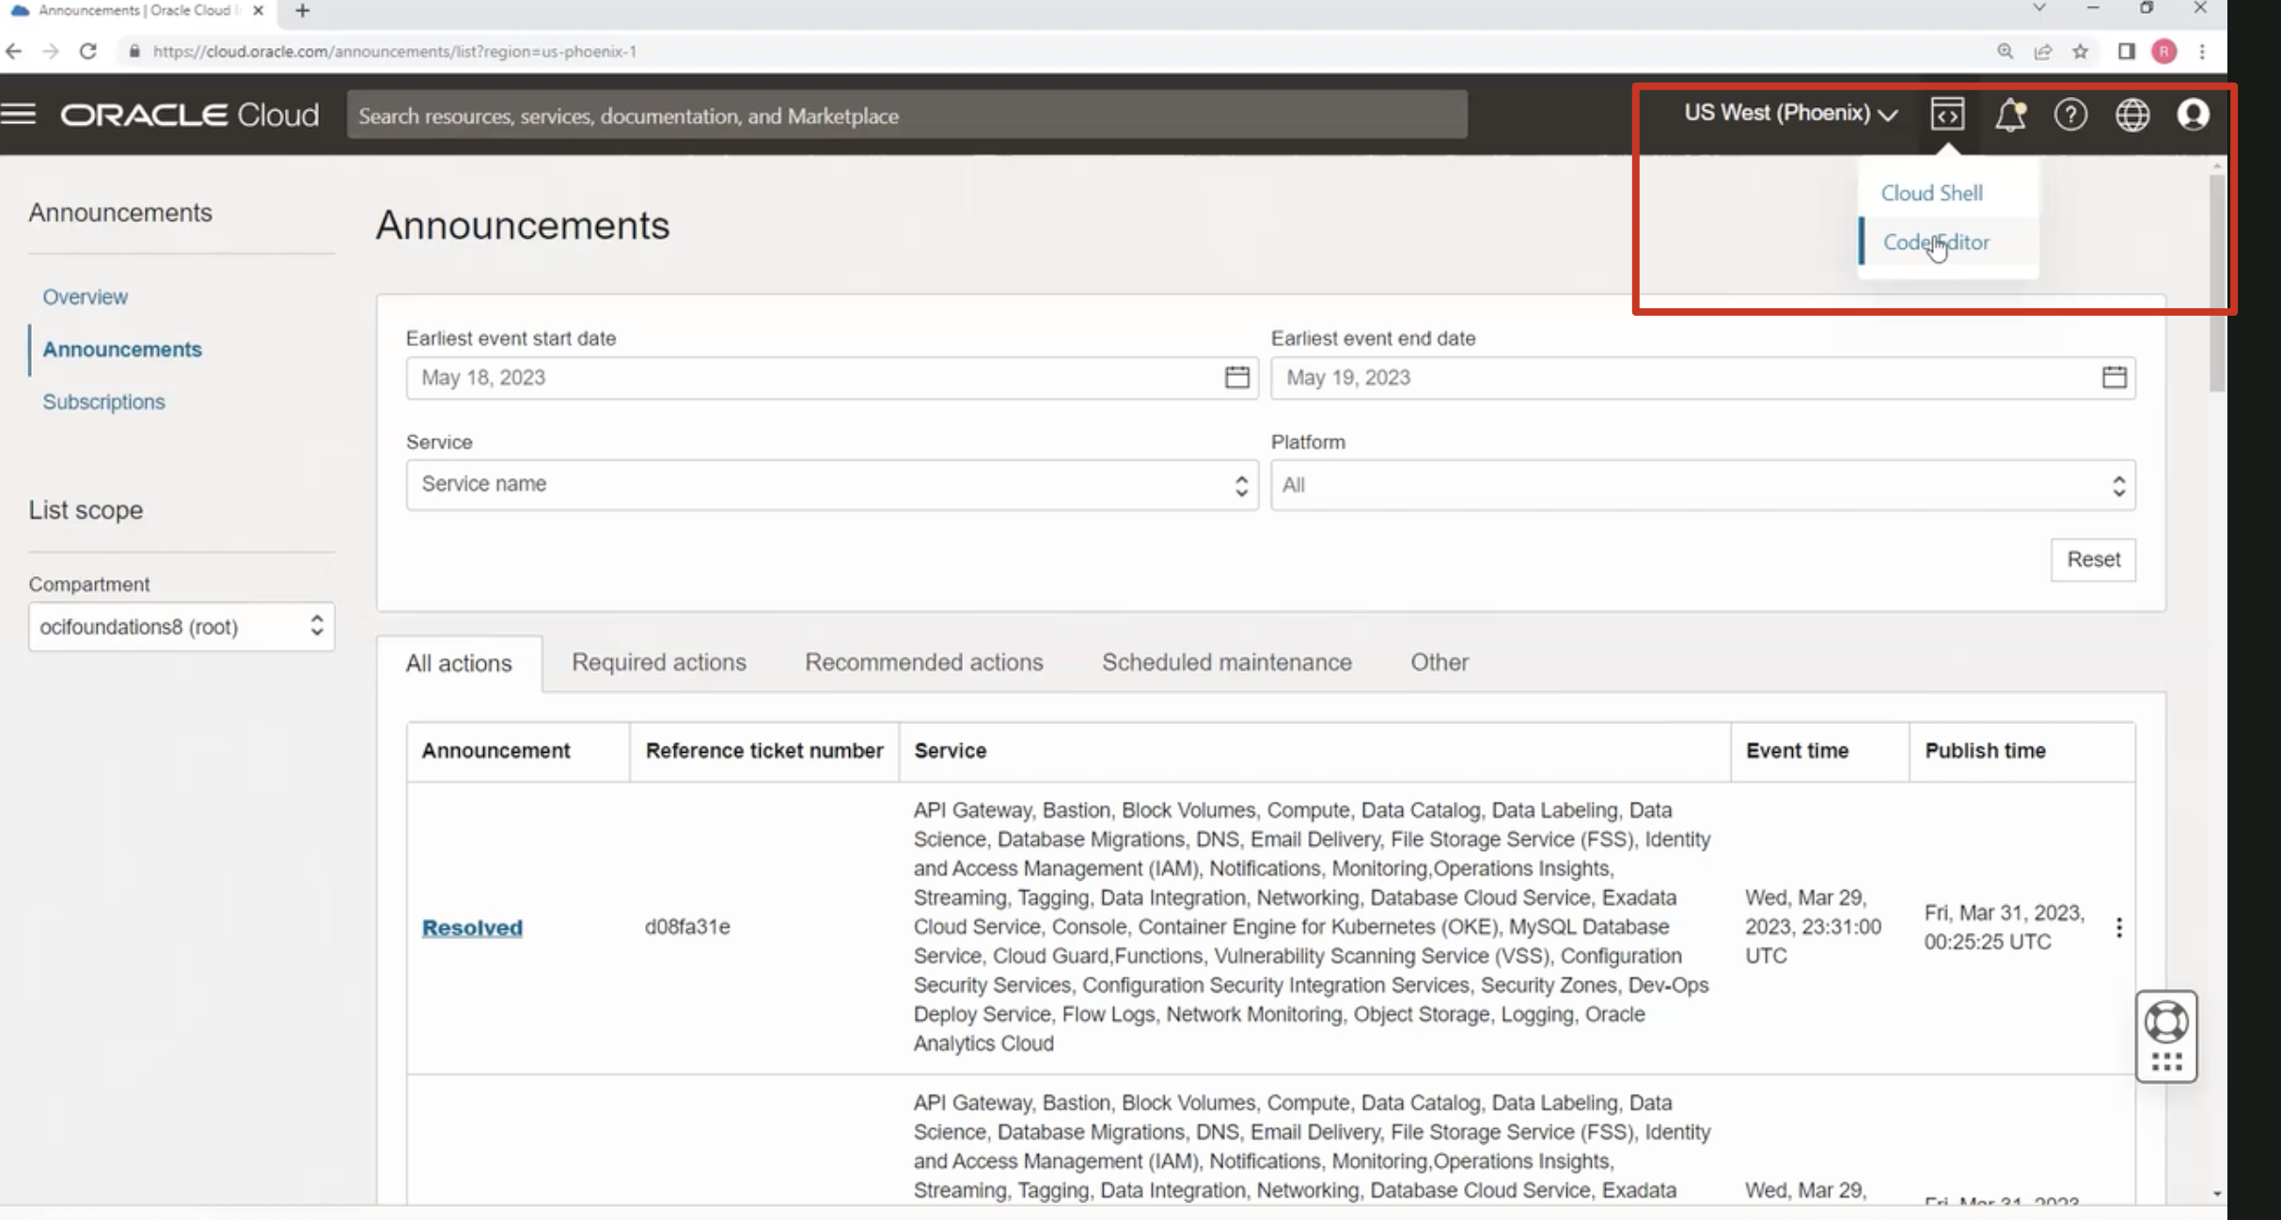Image resolution: width=2281 pixels, height=1220 pixels.
Task: Expand the Platform dropdown showing All
Action: (1702, 485)
